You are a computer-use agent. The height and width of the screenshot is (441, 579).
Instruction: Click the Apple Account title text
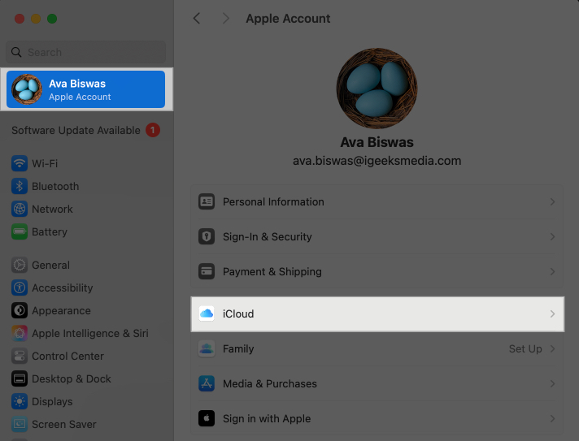tap(288, 19)
